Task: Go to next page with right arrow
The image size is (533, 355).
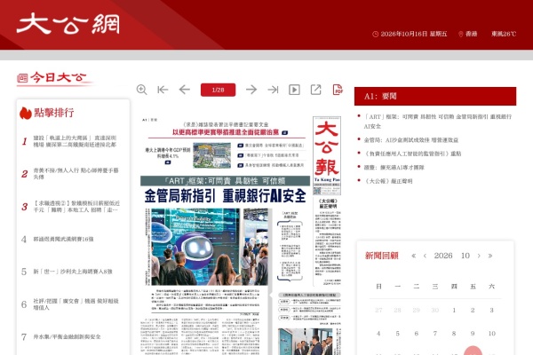Action: pyautogui.click(x=251, y=90)
